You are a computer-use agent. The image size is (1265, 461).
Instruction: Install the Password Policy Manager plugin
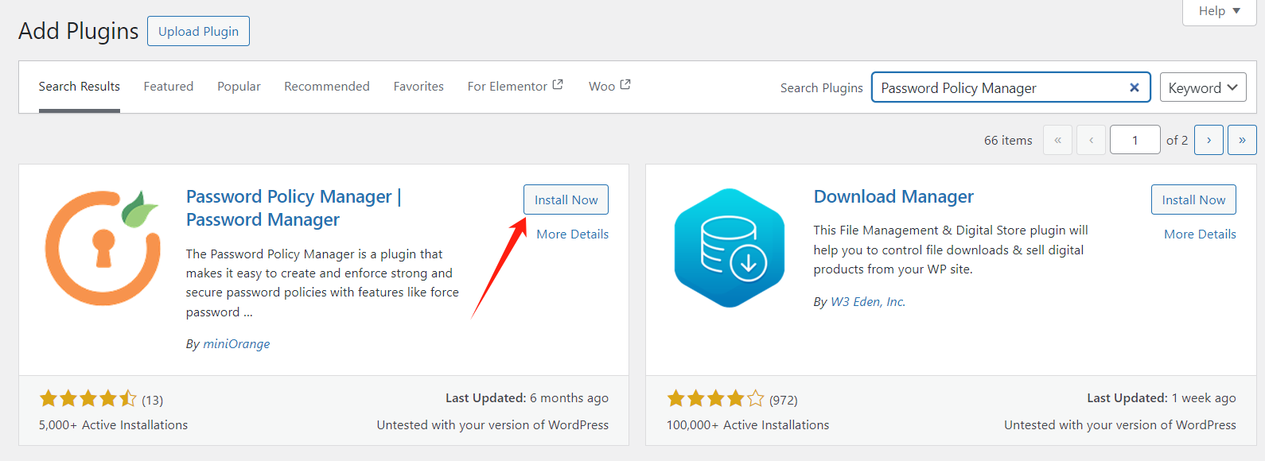(x=566, y=200)
